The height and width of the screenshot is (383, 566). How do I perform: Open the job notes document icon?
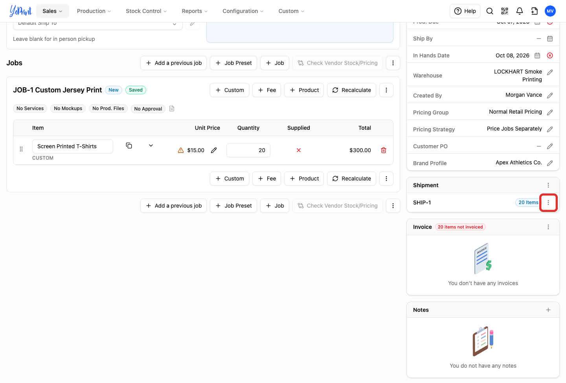pos(172,109)
